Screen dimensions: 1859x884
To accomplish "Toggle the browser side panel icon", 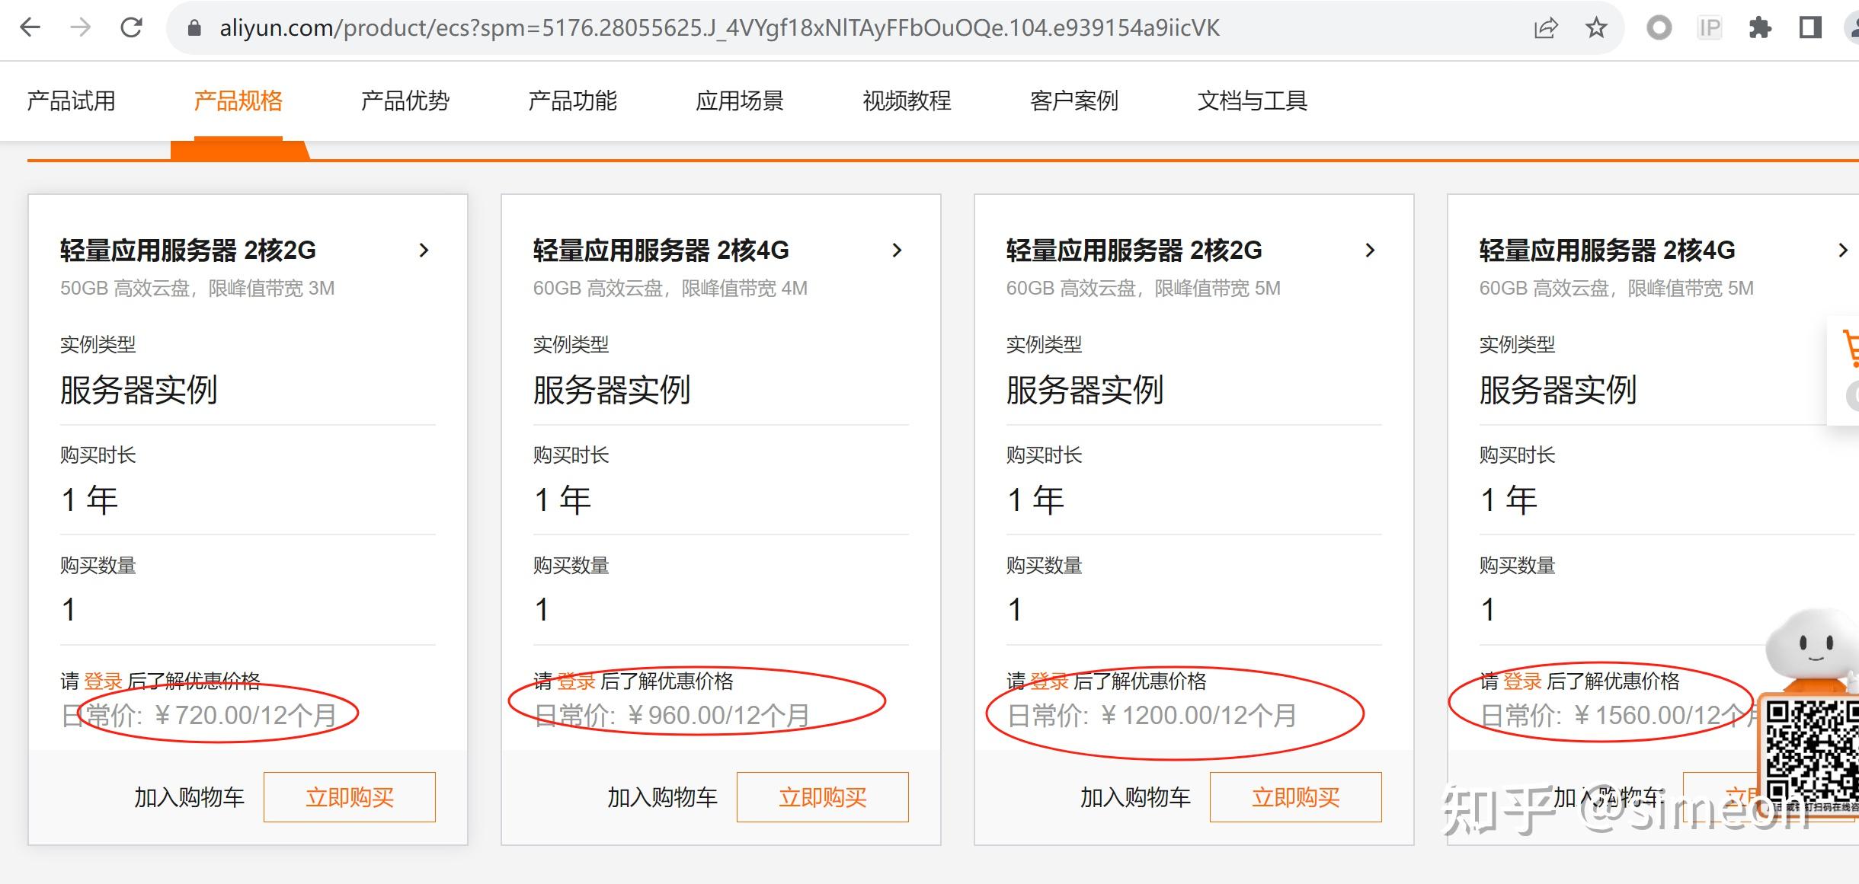I will coord(1810,29).
